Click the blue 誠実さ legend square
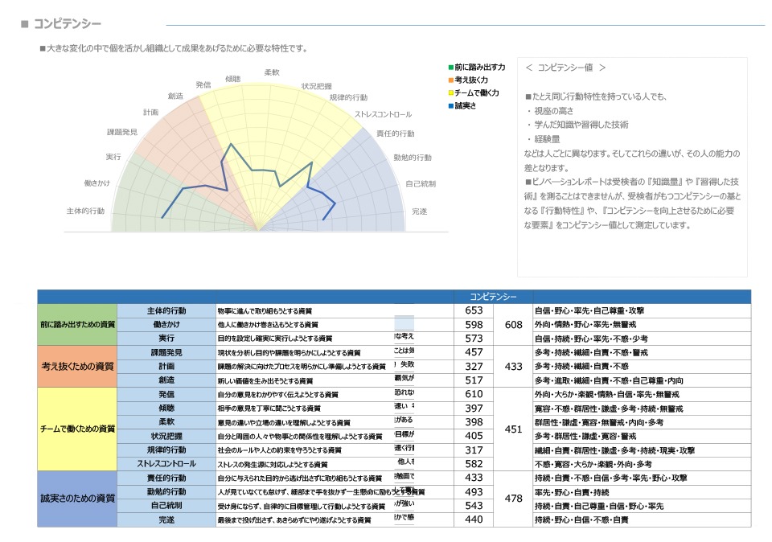 [450, 106]
